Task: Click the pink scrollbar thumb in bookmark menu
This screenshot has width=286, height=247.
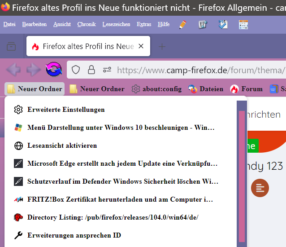Action: [x=242, y=176]
